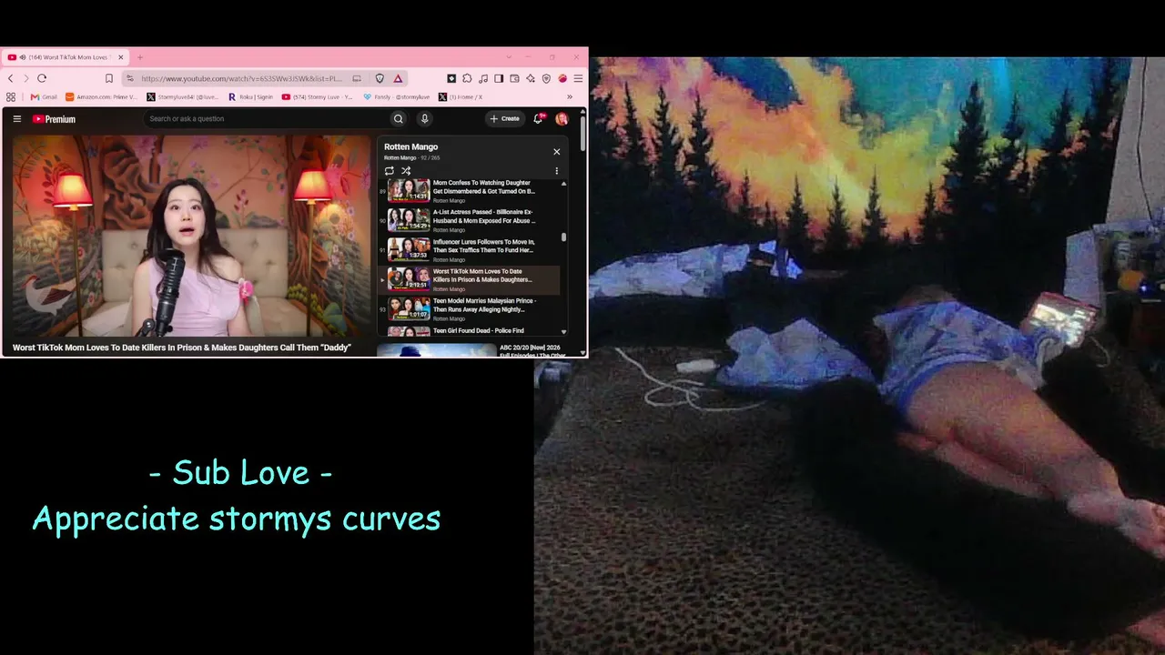Click the address bar URL field

241,78
